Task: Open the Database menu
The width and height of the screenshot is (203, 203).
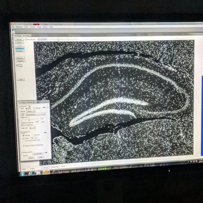Action: click(x=19, y=27)
